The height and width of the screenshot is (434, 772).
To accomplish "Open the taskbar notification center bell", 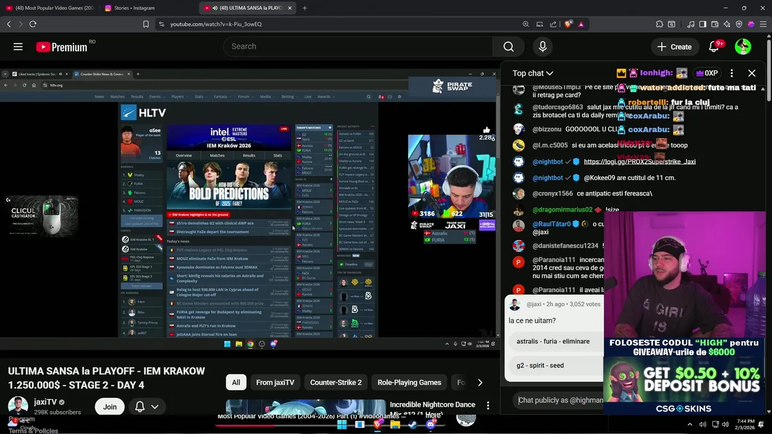I will point(761,424).
